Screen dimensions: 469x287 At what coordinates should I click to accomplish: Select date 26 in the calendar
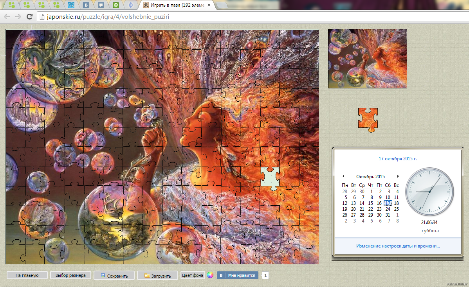coord(345,215)
